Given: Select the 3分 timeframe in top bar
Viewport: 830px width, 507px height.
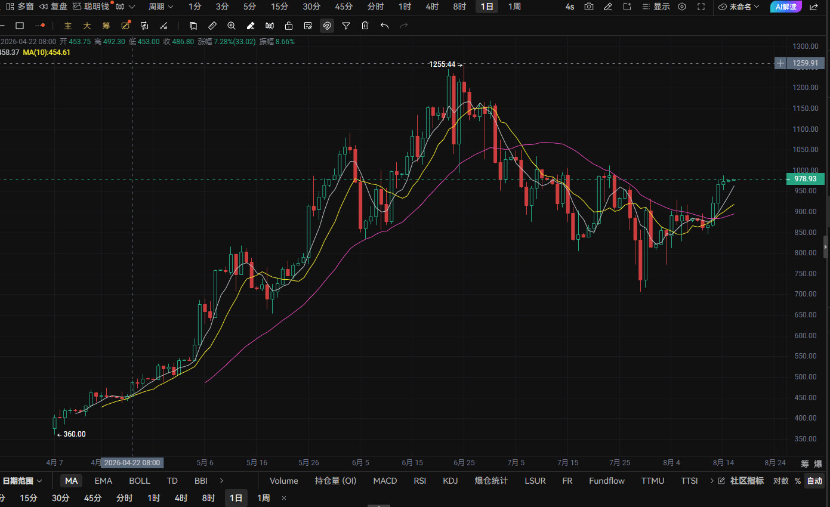Looking at the screenshot, I should [x=222, y=7].
